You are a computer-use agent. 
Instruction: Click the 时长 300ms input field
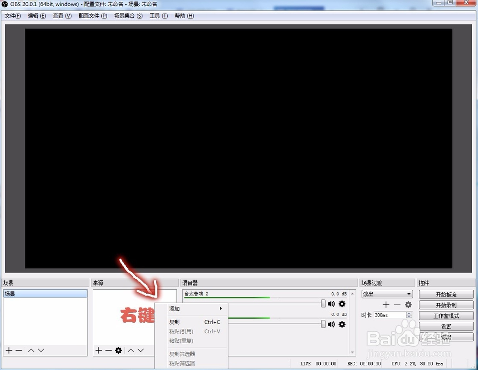coord(390,315)
